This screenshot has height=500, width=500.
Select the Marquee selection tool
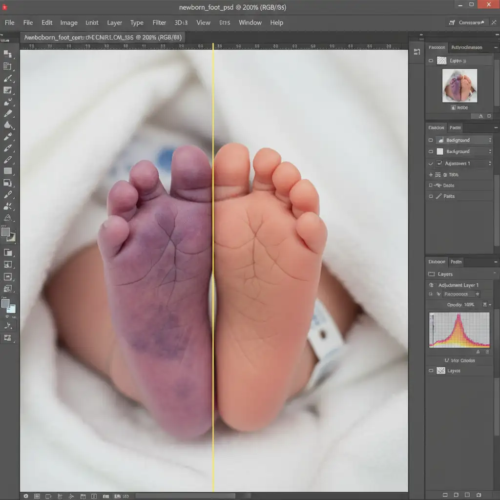pyautogui.click(x=7, y=66)
